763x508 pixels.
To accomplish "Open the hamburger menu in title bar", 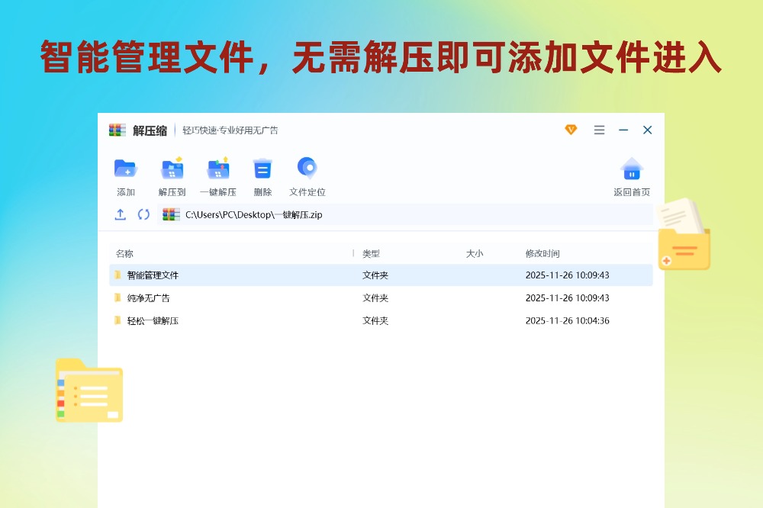I will pyautogui.click(x=600, y=130).
